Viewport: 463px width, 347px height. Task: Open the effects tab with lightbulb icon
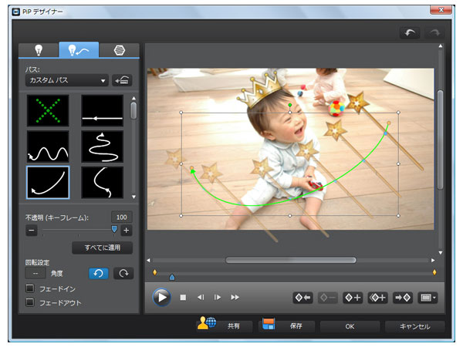(39, 50)
